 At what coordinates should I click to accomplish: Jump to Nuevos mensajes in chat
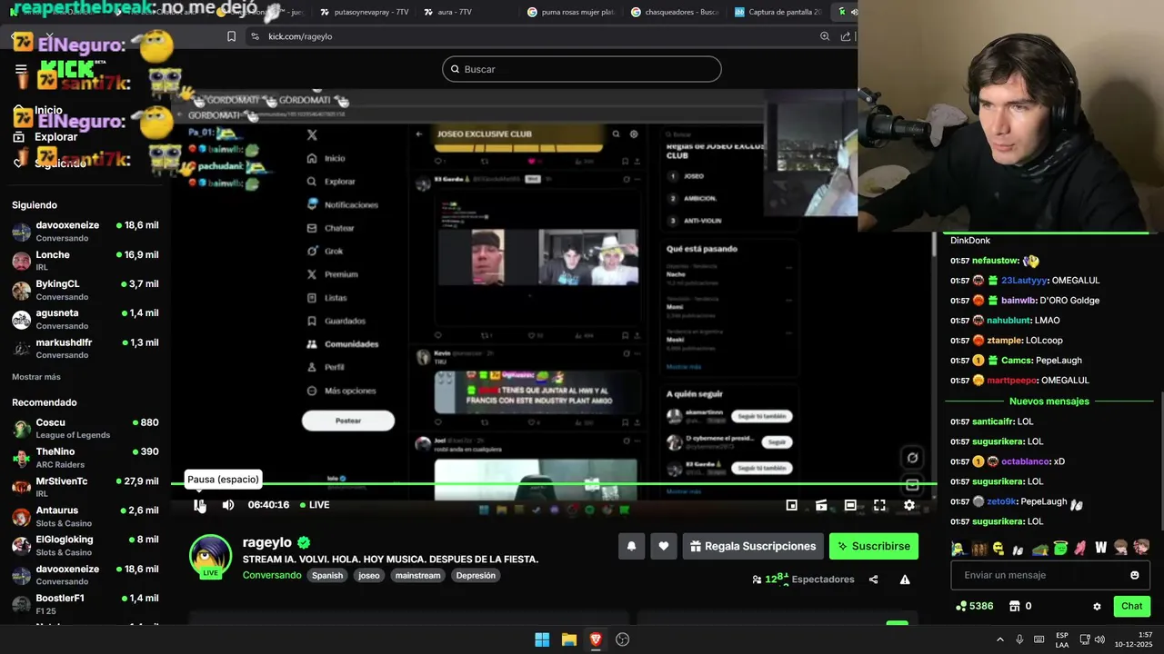1049,401
